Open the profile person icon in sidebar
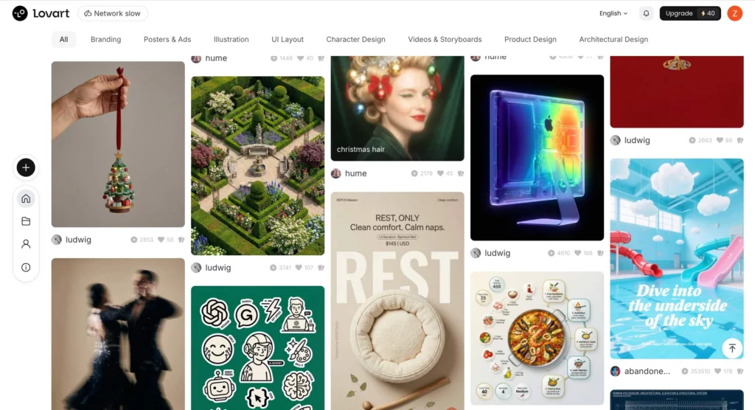This screenshot has height=410, width=755. click(26, 244)
